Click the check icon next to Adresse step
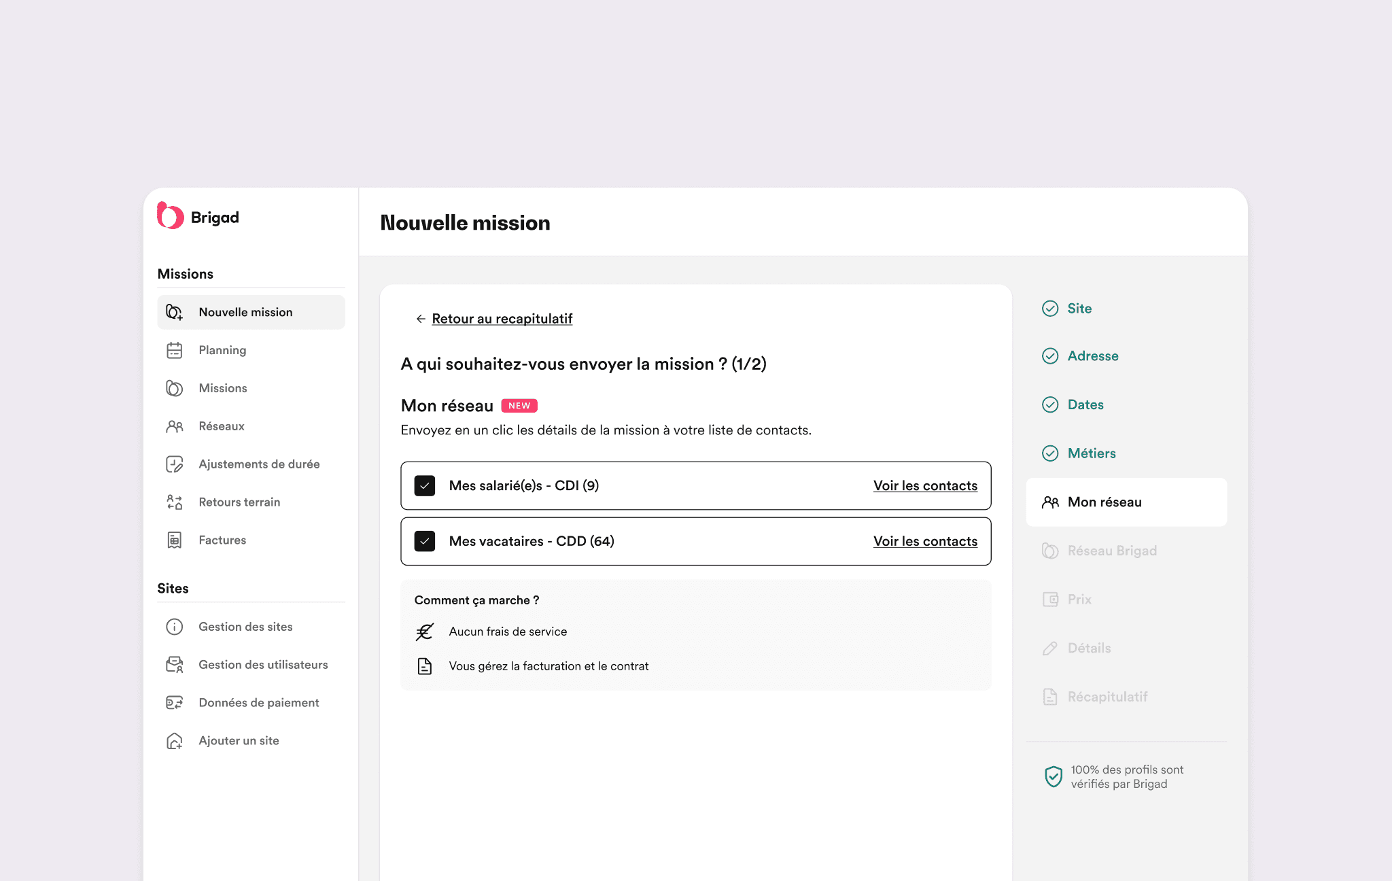 [x=1050, y=356]
